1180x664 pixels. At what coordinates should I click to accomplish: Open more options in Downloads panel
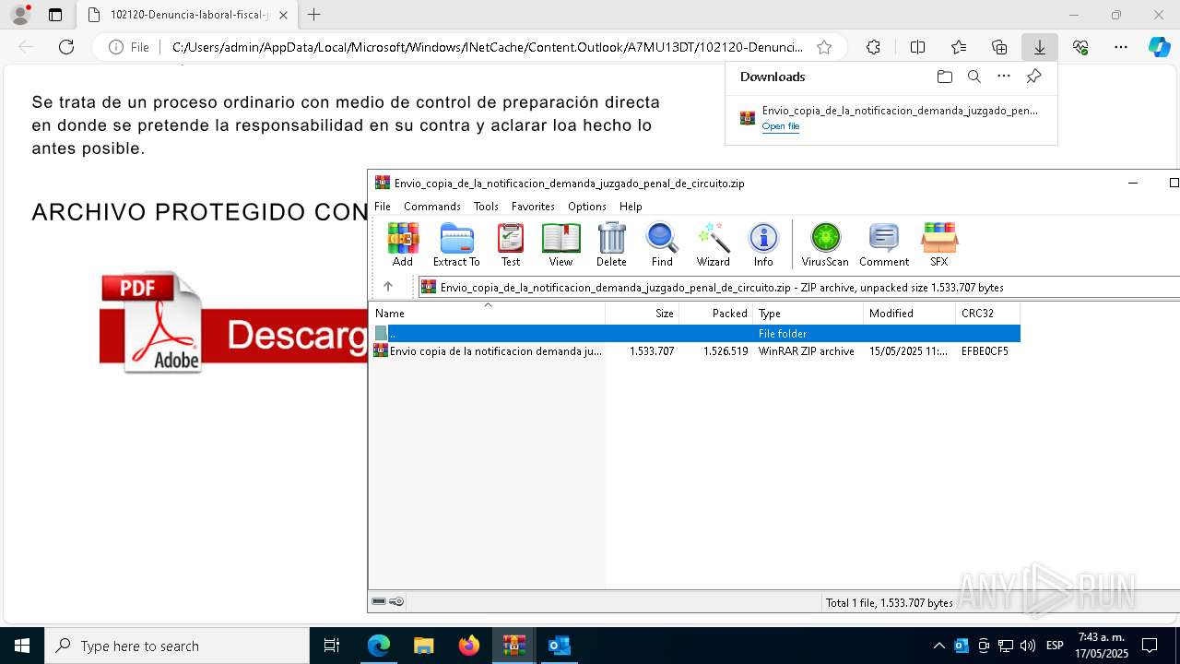pos(1004,77)
